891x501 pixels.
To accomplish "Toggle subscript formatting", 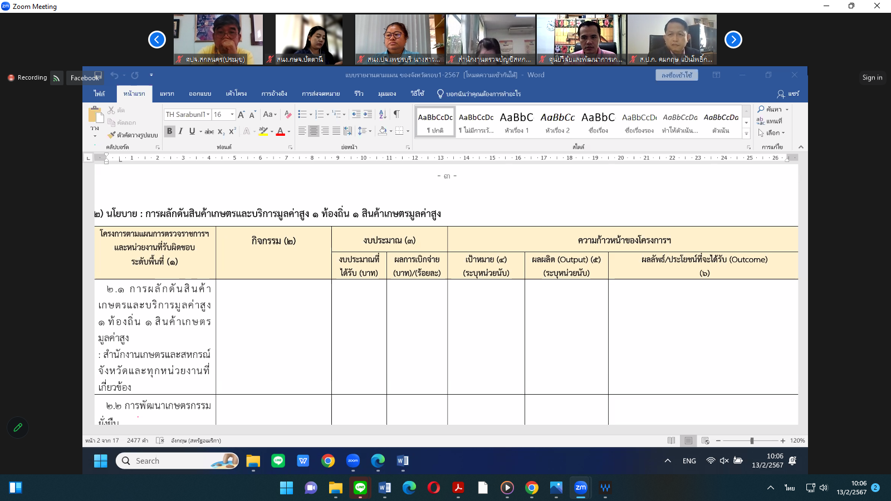I will (221, 132).
